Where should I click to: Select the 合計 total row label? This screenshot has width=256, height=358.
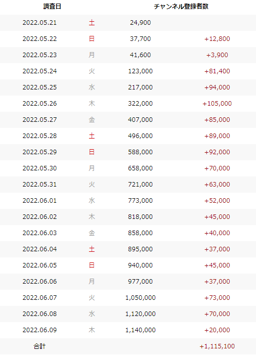coord(39,346)
